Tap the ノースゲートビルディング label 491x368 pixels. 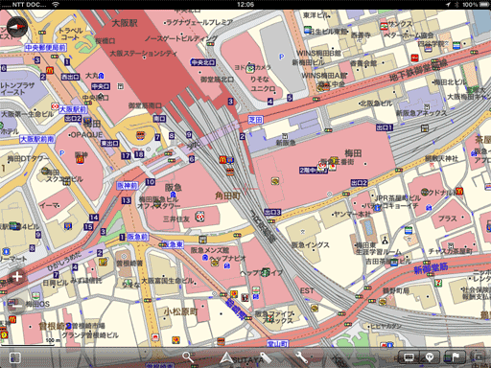coord(181,38)
